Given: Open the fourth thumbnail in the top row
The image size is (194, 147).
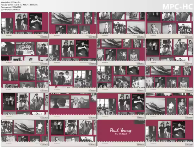Looking at the screenshot, I should [169, 25].
